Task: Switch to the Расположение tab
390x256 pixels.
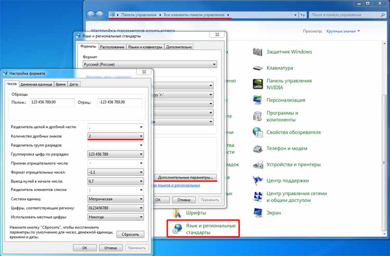Action: click(112, 47)
